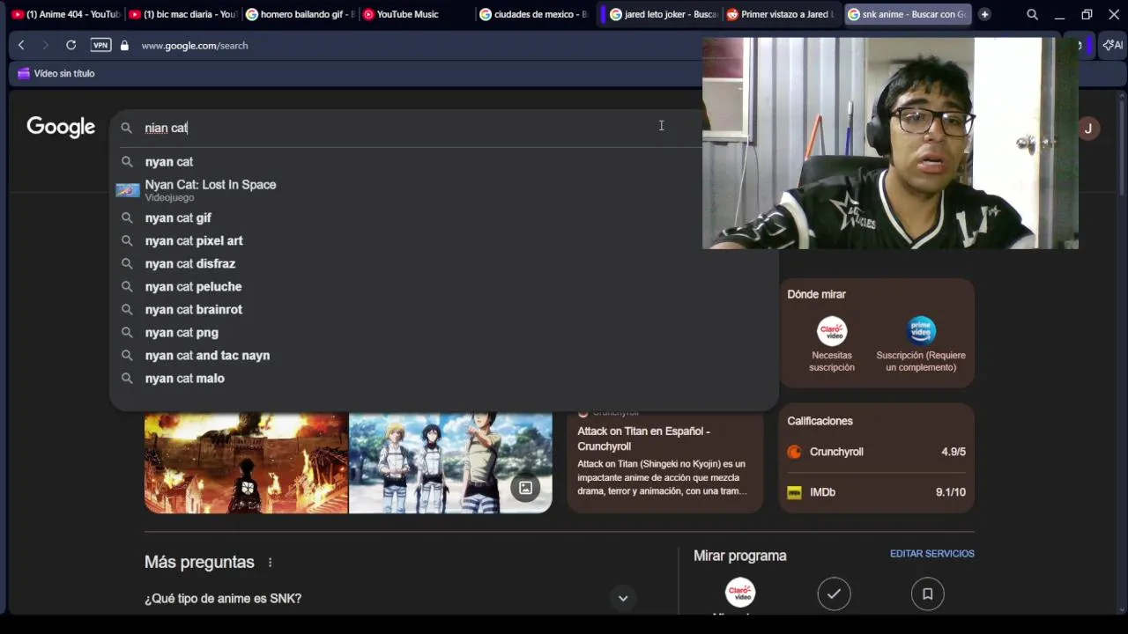Viewport: 1128px width, 634px height.
Task: Click IMDb 9.1/10 rating row
Action: [877, 492]
